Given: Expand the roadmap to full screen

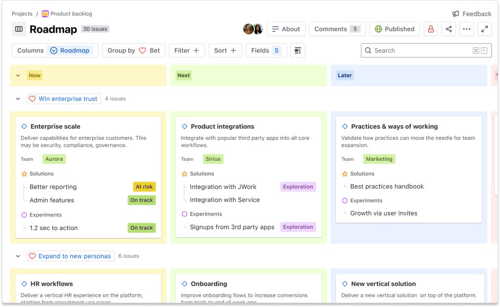Looking at the screenshot, I should (485, 29).
